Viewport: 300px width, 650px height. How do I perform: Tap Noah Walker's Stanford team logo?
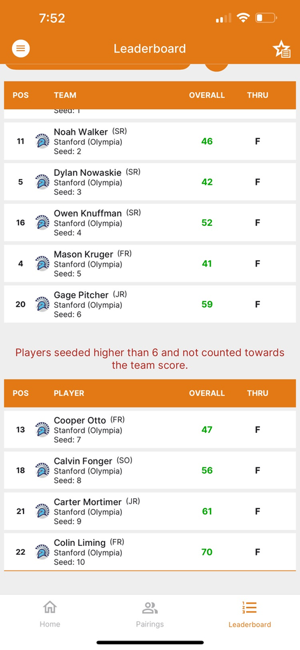42,142
